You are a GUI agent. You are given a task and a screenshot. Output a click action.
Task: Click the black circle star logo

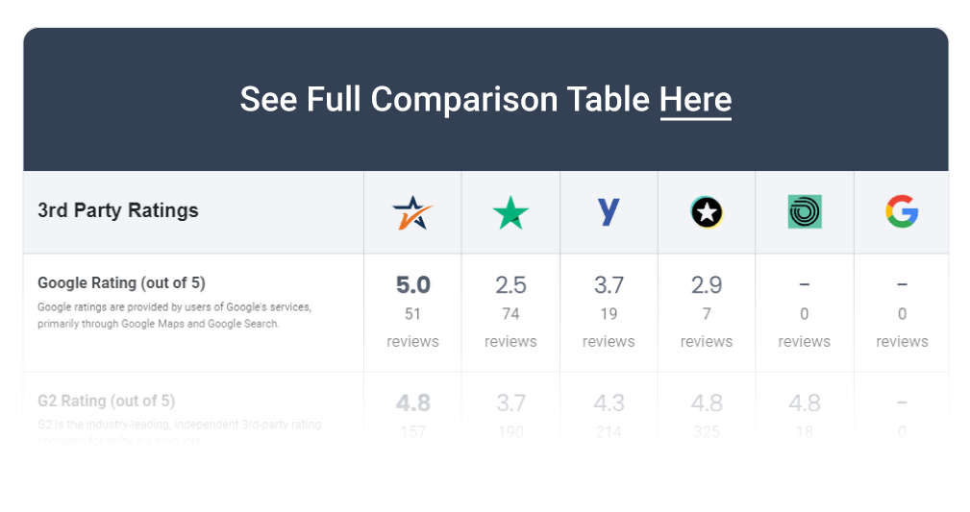(707, 212)
